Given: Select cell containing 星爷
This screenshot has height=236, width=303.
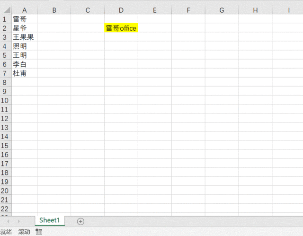Looking at the screenshot, I should click(x=24, y=28).
